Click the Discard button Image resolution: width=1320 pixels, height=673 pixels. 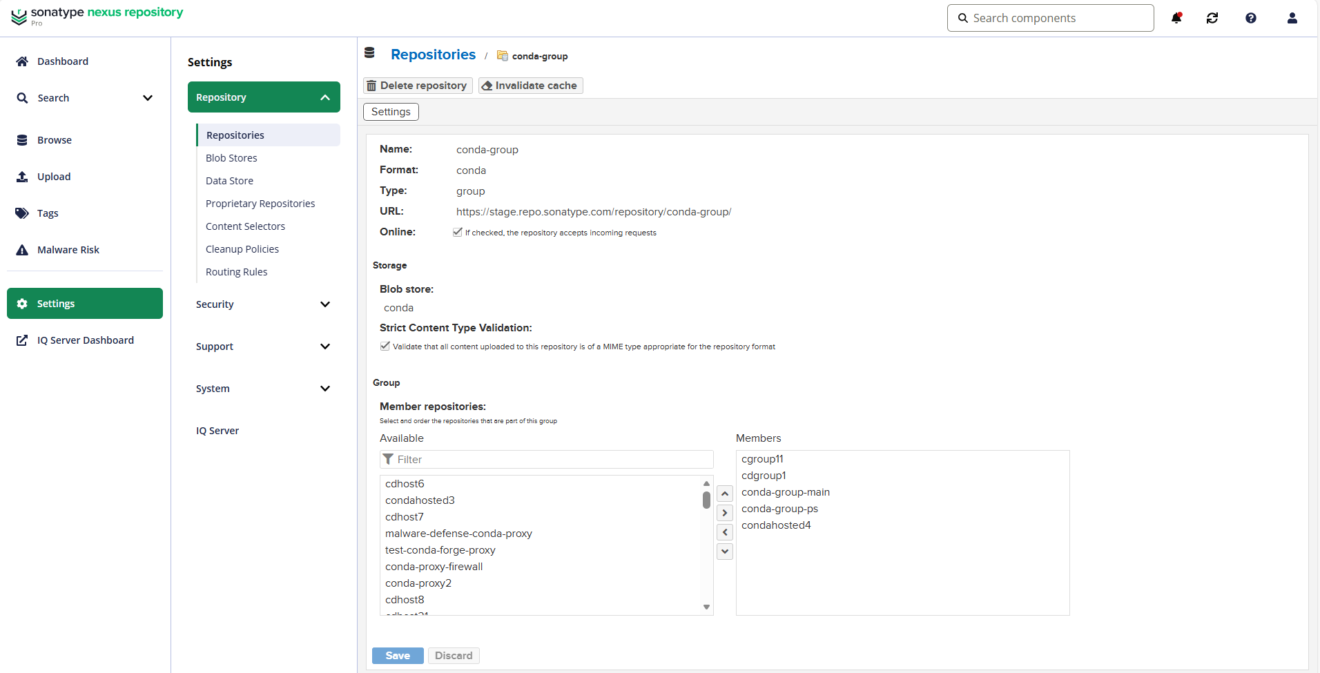coord(454,656)
